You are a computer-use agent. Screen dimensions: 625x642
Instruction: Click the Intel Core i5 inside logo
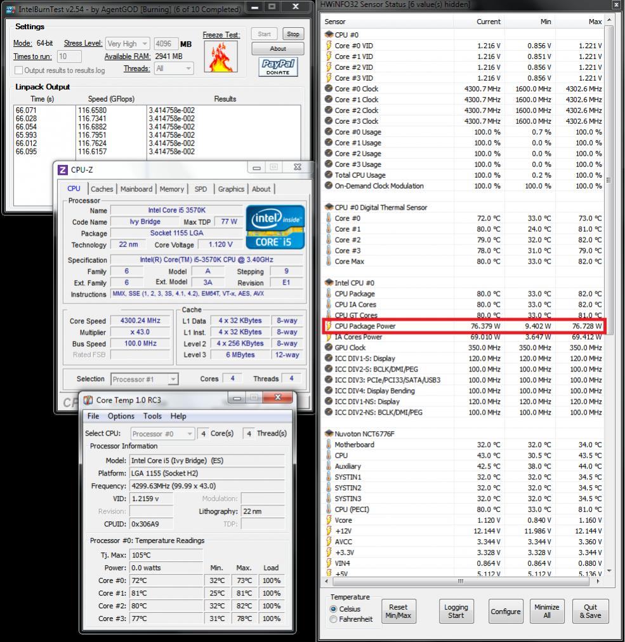point(275,227)
